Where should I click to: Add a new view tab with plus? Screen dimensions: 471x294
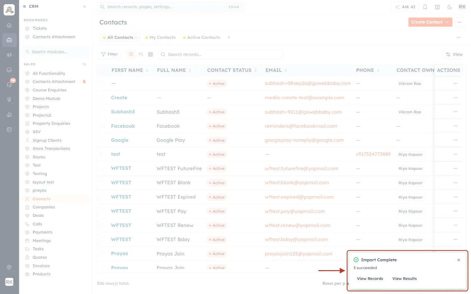[229, 37]
